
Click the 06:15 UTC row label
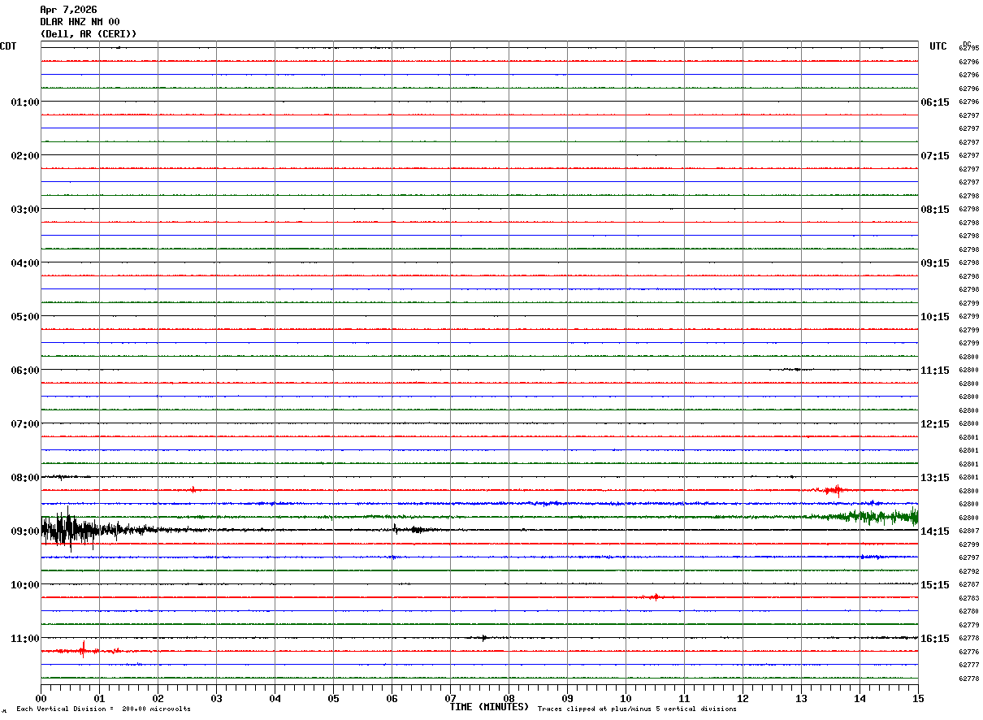[x=934, y=102]
